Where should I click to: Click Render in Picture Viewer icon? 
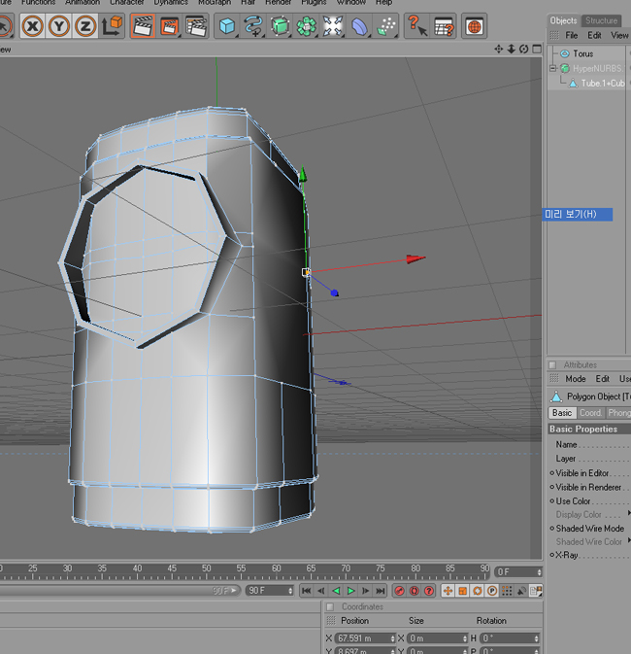pyautogui.click(x=169, y=26)
